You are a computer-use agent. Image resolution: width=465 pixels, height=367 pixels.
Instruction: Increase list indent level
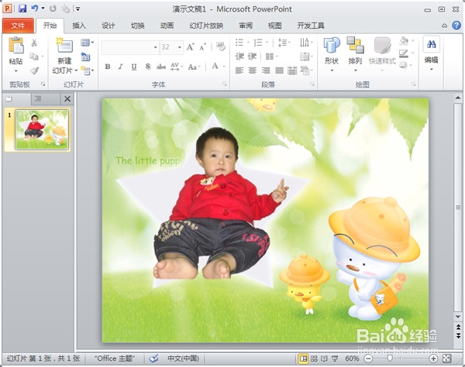pyautogui.click(x=252, y=57)
